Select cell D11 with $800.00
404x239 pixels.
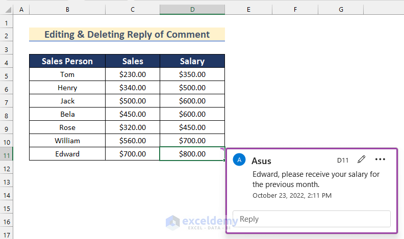coord(192,154)
